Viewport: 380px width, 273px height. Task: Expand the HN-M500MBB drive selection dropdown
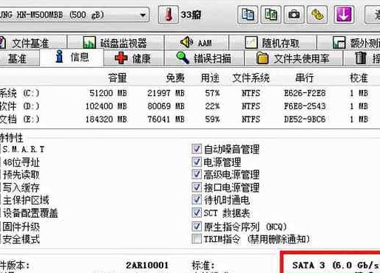pyautogui.click(x=143, y=15)
